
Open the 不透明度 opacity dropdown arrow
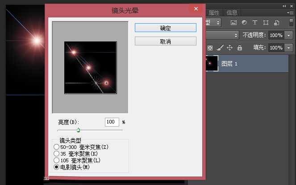[x=289, y=35]
